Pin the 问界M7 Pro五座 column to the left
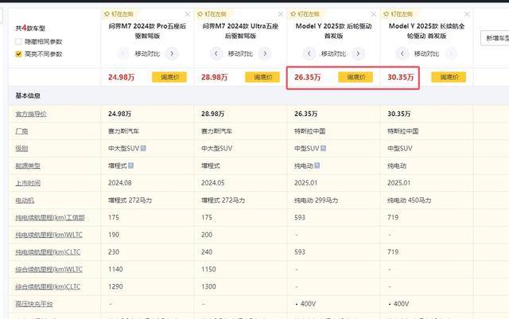 click(x=119, y=14)
